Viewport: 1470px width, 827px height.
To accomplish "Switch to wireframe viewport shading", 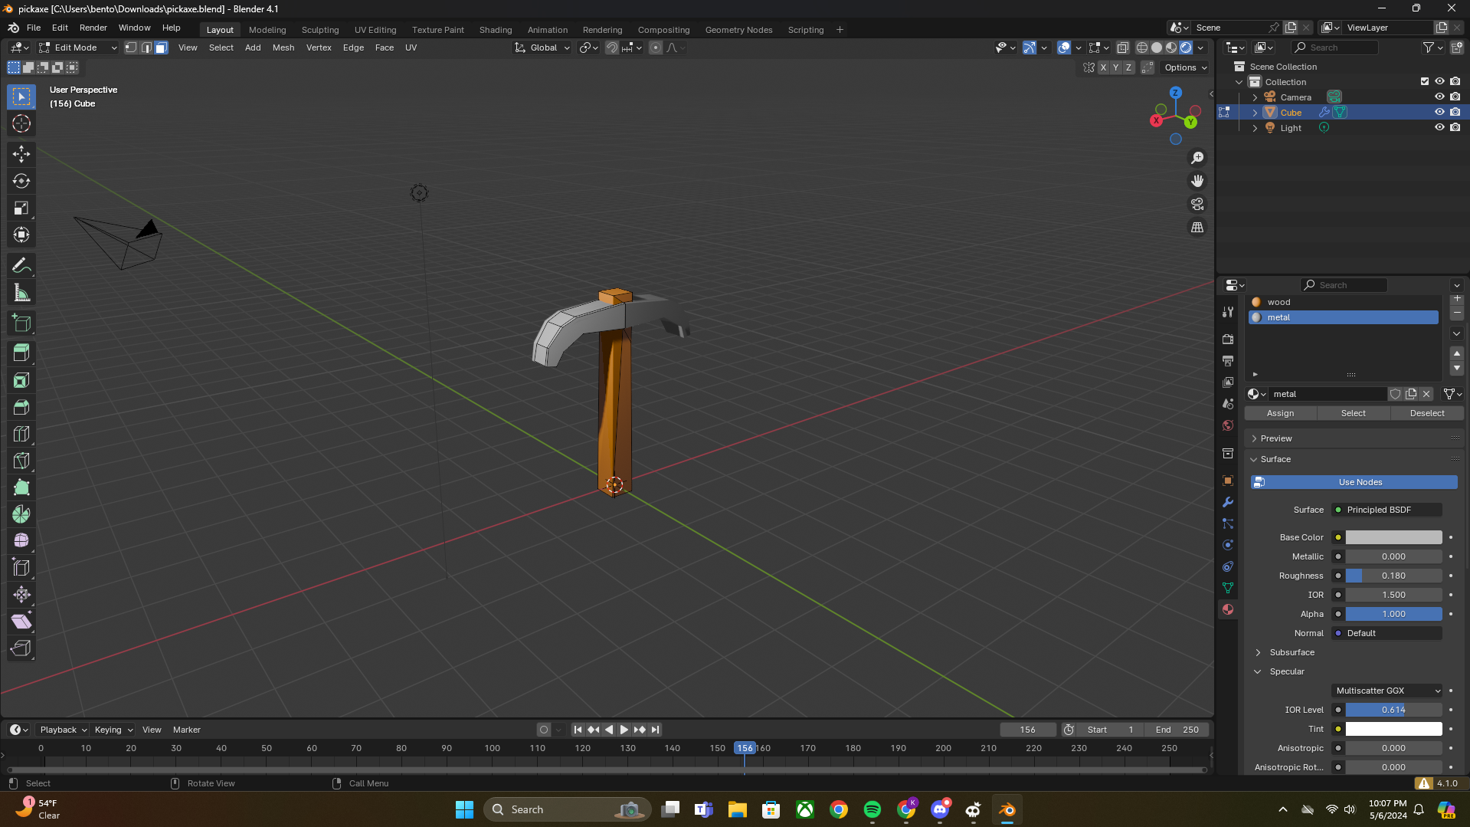I will [1142, 48].
